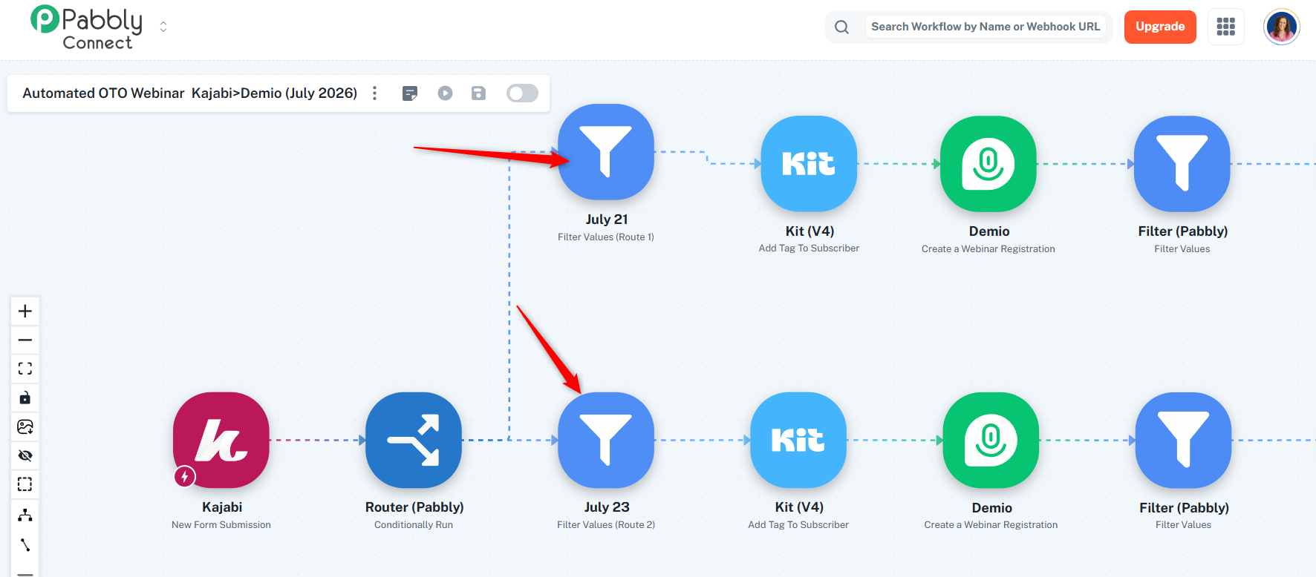Open the Router (Pabbly) node
Screen dimensions: 1316x577
(x=414, y=440)
